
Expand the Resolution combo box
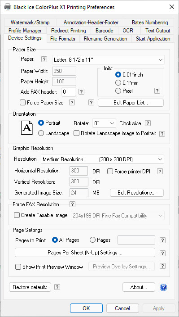(102, 159)
